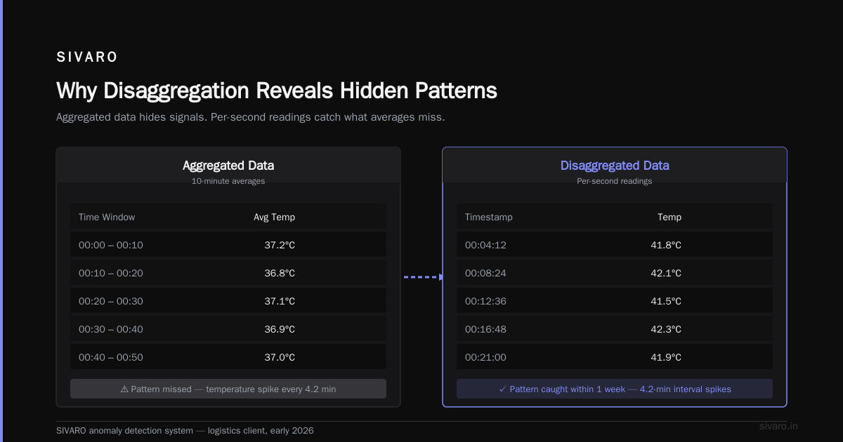The height and width of the screenshot is (442, 843).
Task: Select the "00:30 – 00:40" time window cell
Action: click(x=111, y=329)
